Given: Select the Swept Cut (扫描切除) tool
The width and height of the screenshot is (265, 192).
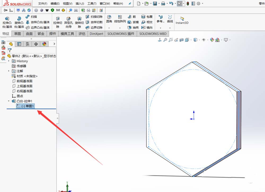Looking at the screenshot, I should pyautogui.click(x=94, y=17).
